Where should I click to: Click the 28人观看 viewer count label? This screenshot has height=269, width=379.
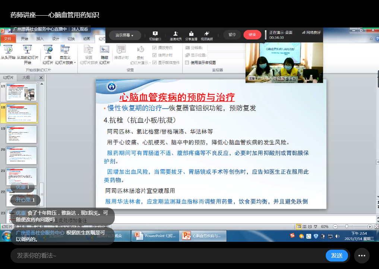pyautogui.click(x=80, y=29)
